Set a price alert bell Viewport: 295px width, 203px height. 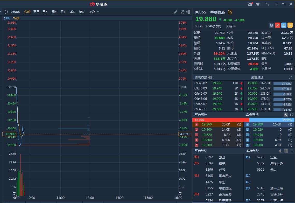[271, 25]
